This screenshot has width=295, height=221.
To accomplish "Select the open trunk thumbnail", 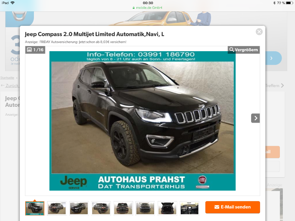I will (x=167, y=208).
